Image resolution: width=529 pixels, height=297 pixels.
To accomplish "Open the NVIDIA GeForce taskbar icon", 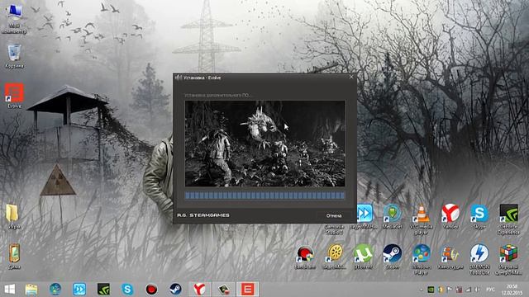I will pyautogui.click(x=103, y=289).
